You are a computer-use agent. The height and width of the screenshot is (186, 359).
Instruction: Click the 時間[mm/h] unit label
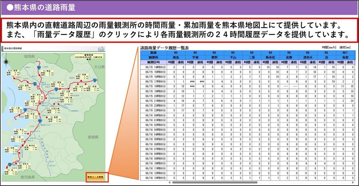pyautogui.click(x=329, y=47)
